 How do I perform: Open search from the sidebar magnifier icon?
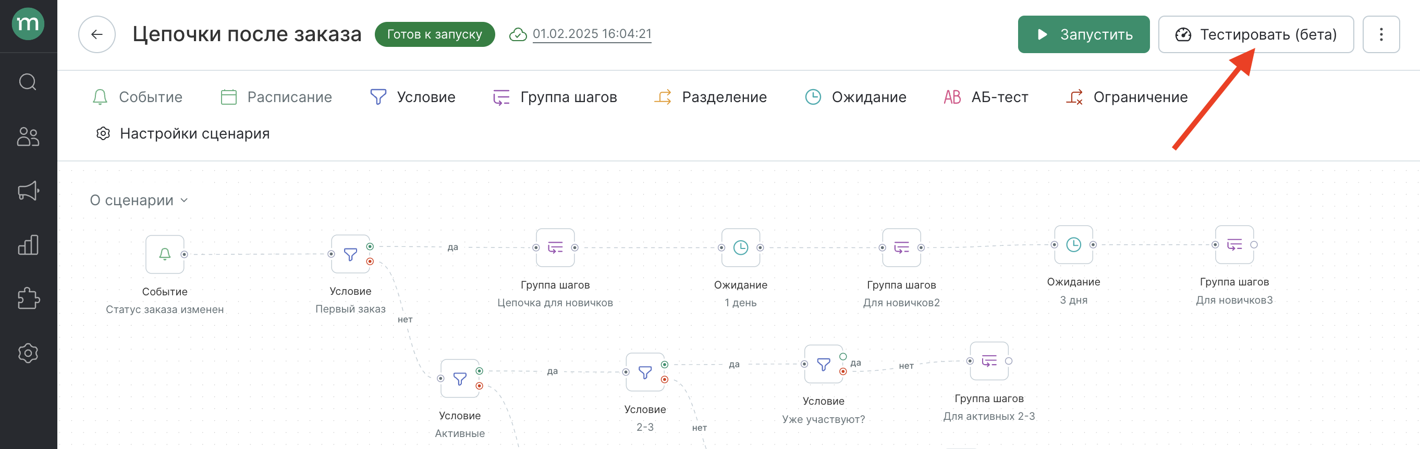[x=28, y=82]
